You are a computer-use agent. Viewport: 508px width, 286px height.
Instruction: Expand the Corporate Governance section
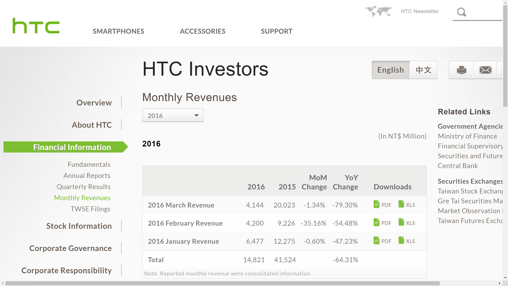pos(70,248)
